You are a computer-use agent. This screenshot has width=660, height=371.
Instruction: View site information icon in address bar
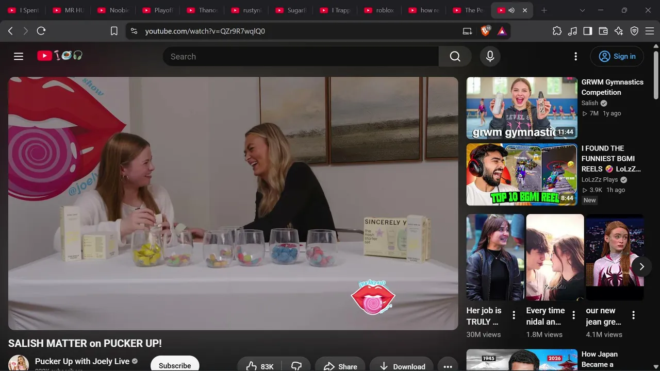click(x=134, y=31)
